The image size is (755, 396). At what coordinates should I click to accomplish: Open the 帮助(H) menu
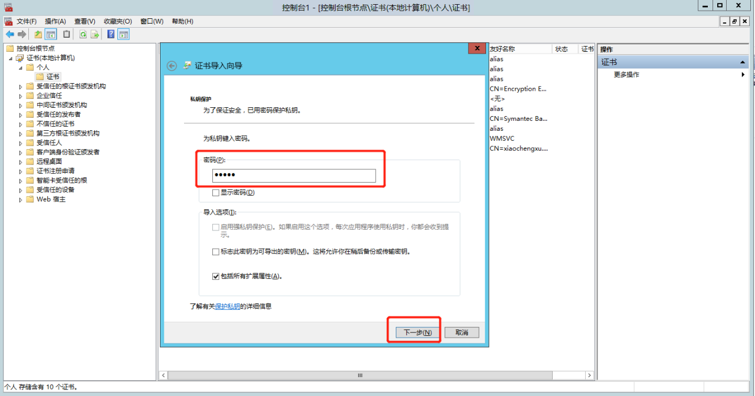coord(182,21)
